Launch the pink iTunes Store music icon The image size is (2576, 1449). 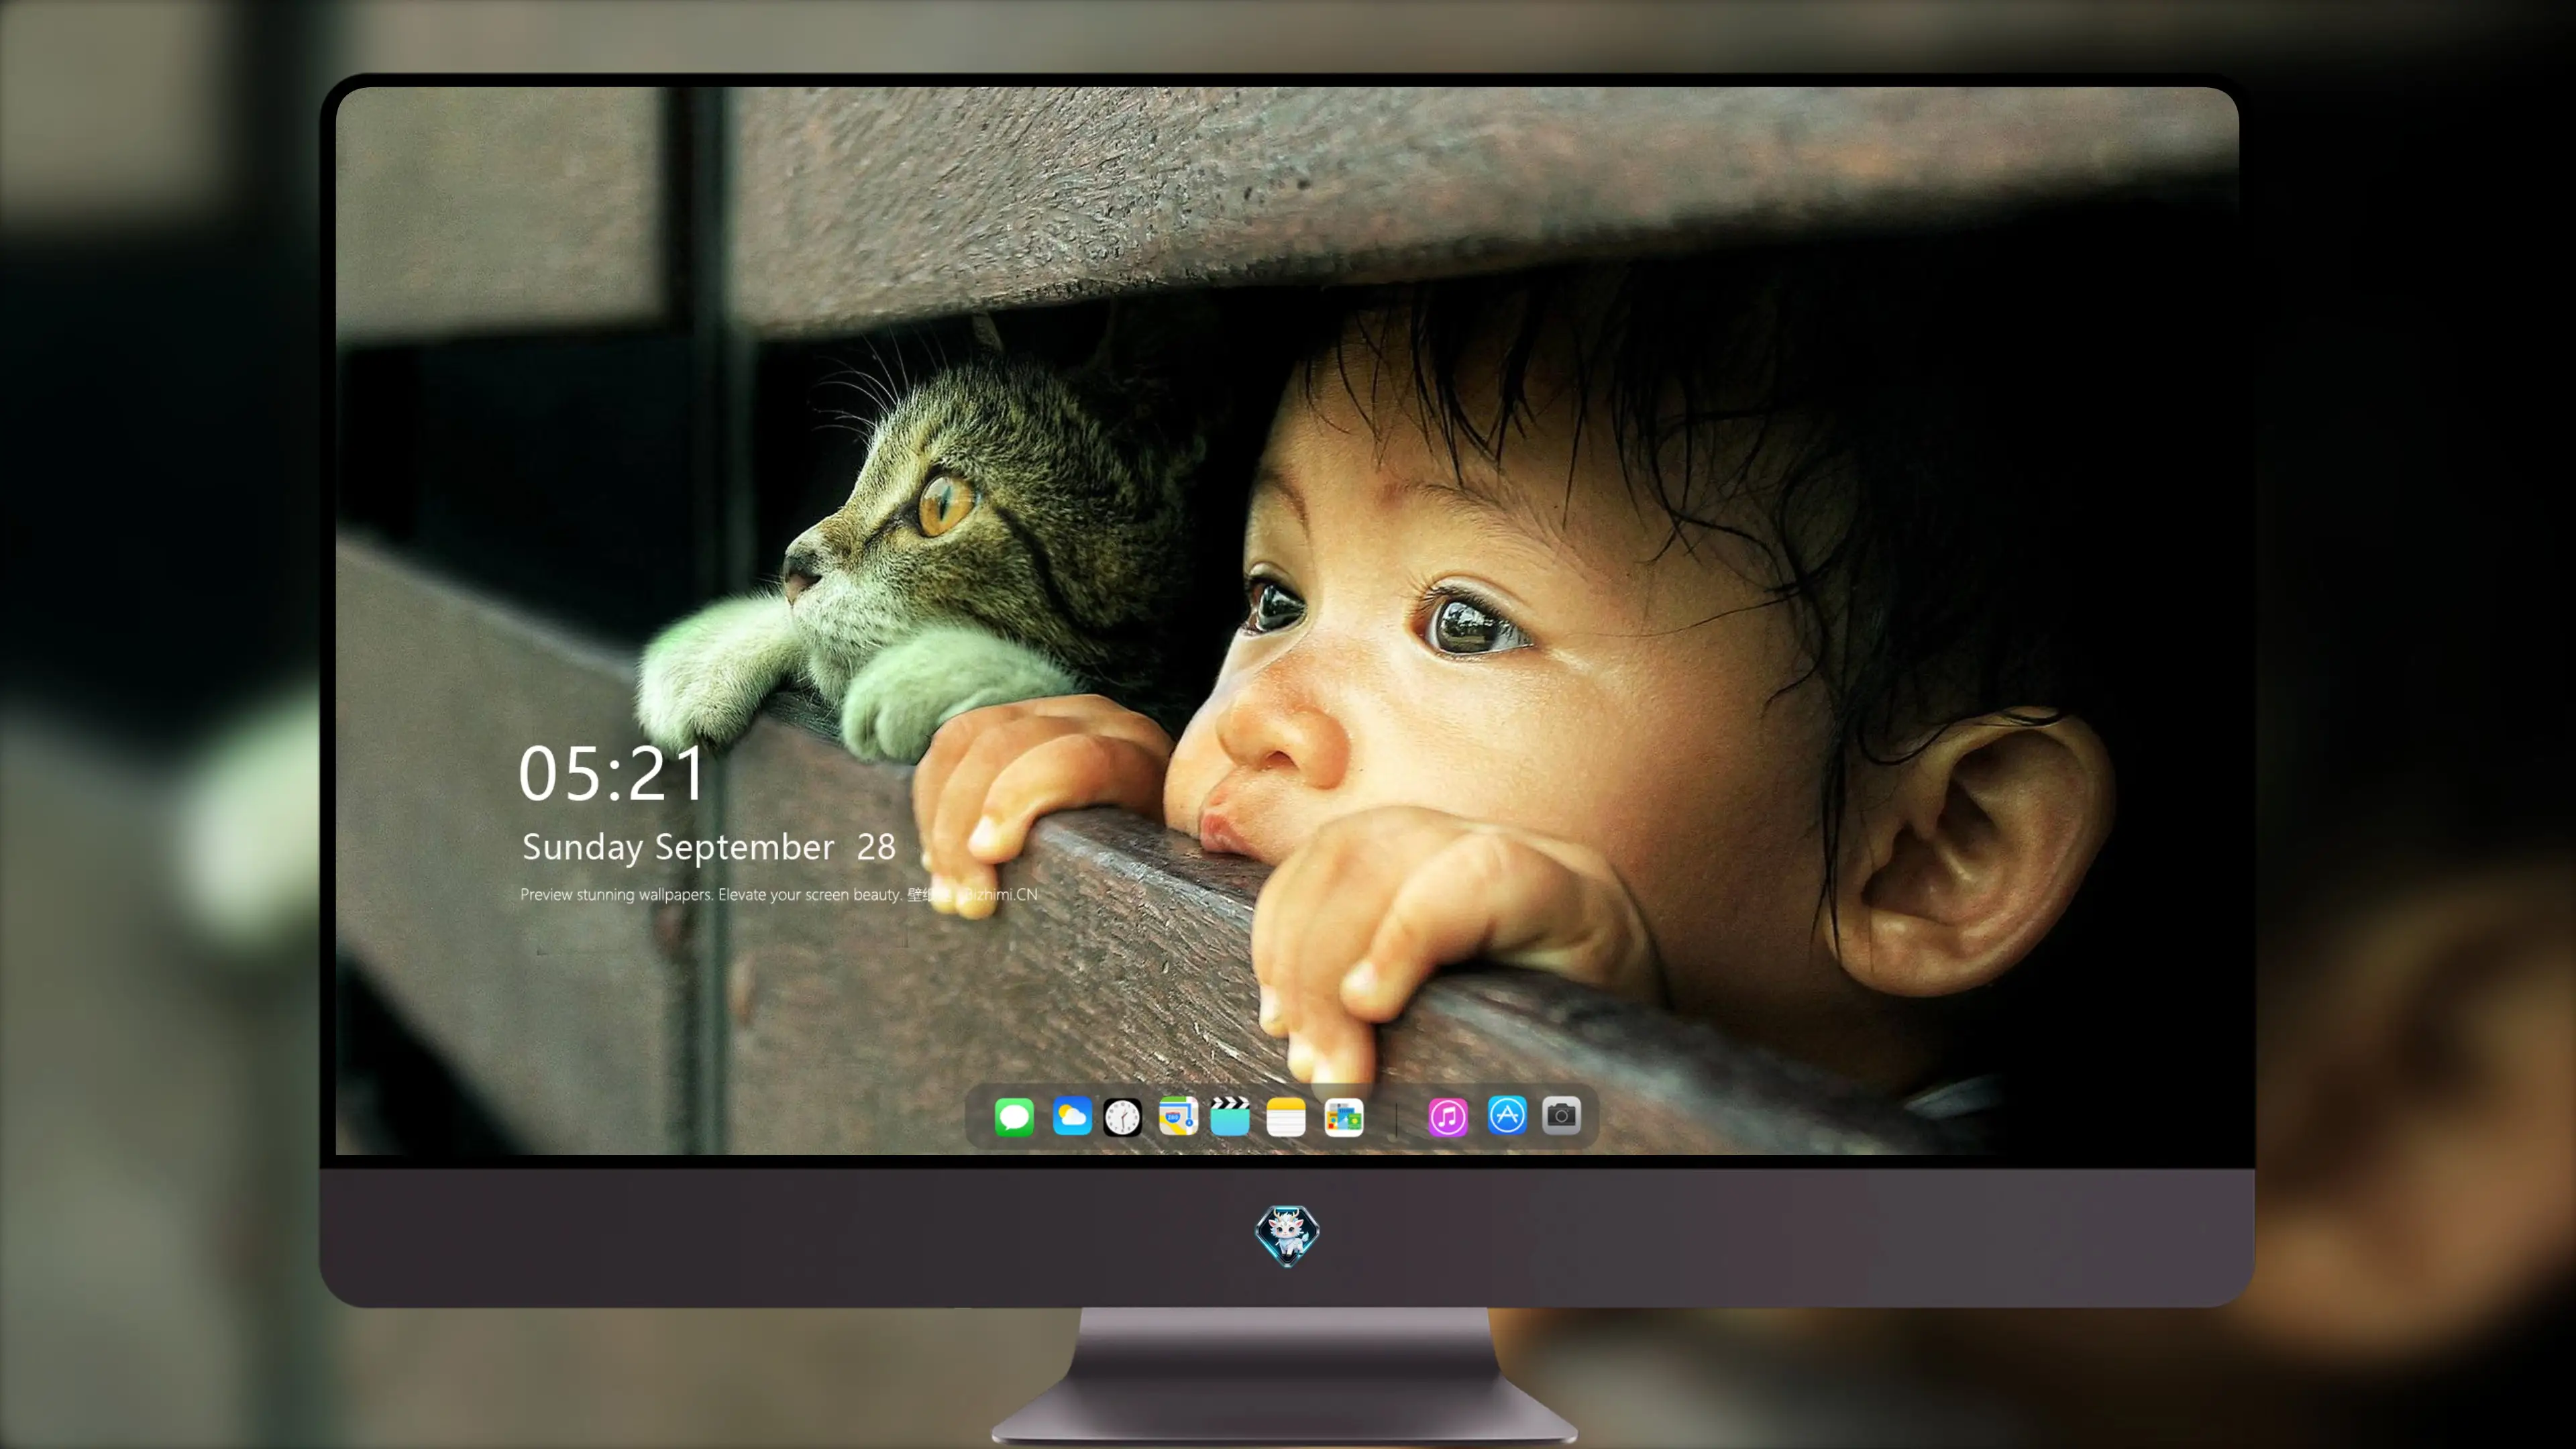click(x=1448, y=1116)
